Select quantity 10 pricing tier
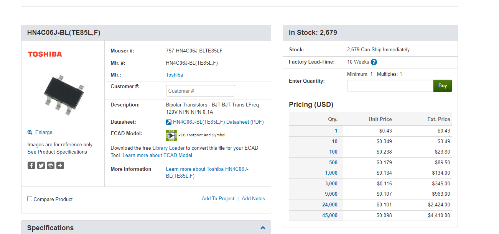This screenshot has width=499, height=234. click(x=335, y=141)
